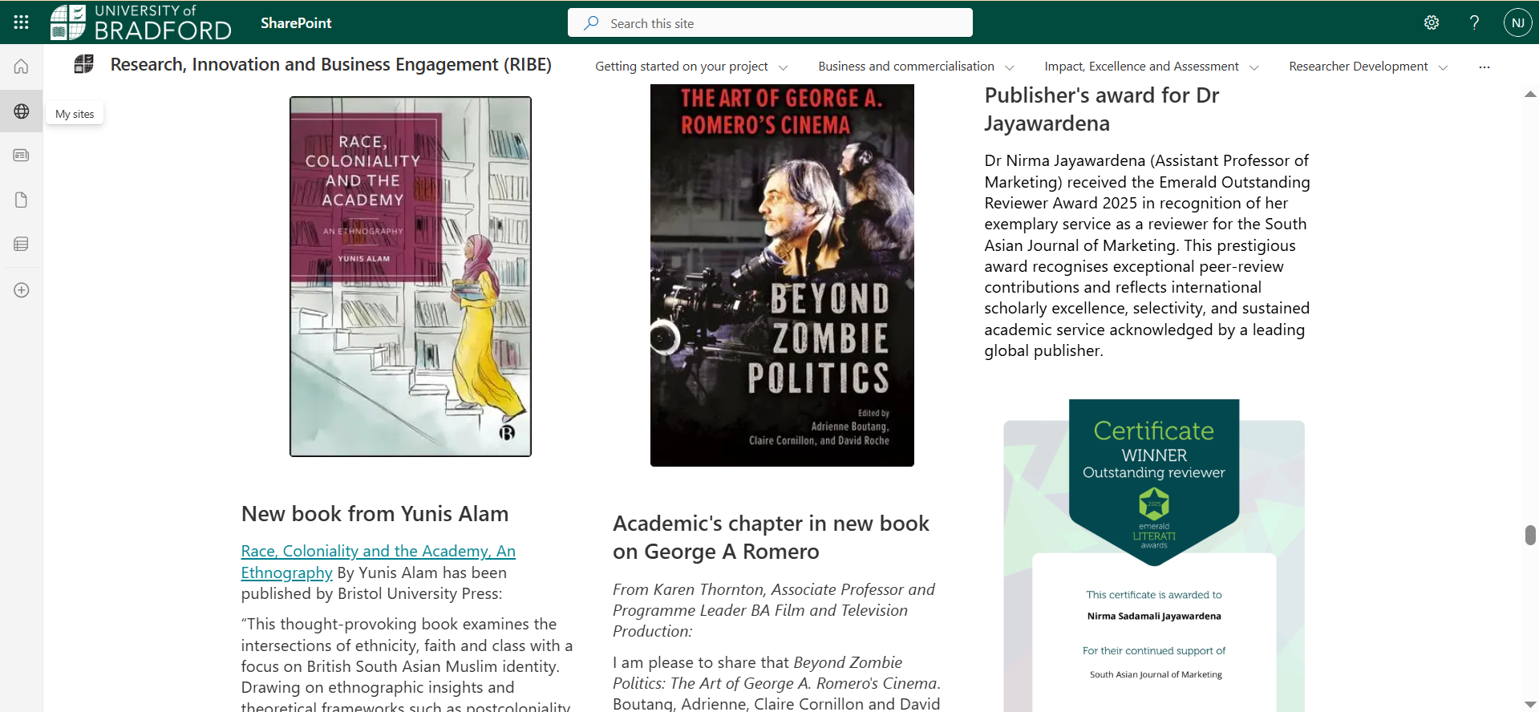Click the RIBE site logo icon

pos(84,64)
